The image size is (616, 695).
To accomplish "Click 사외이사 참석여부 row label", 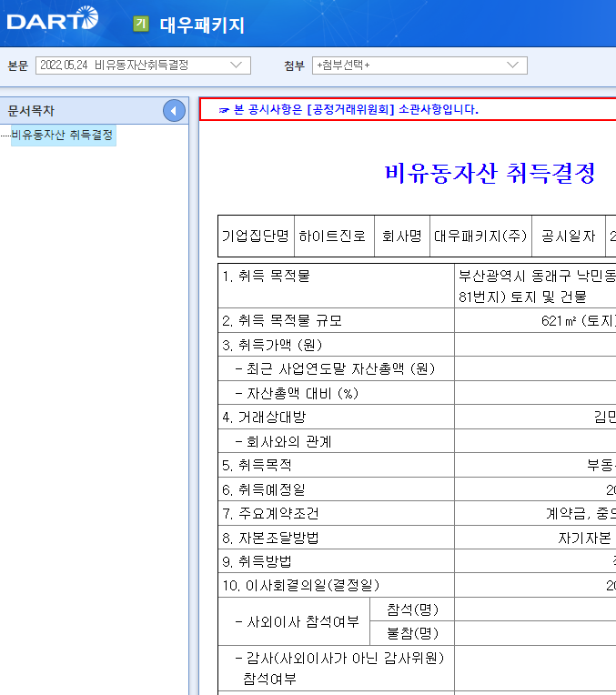I will click(x=297, y=622).
